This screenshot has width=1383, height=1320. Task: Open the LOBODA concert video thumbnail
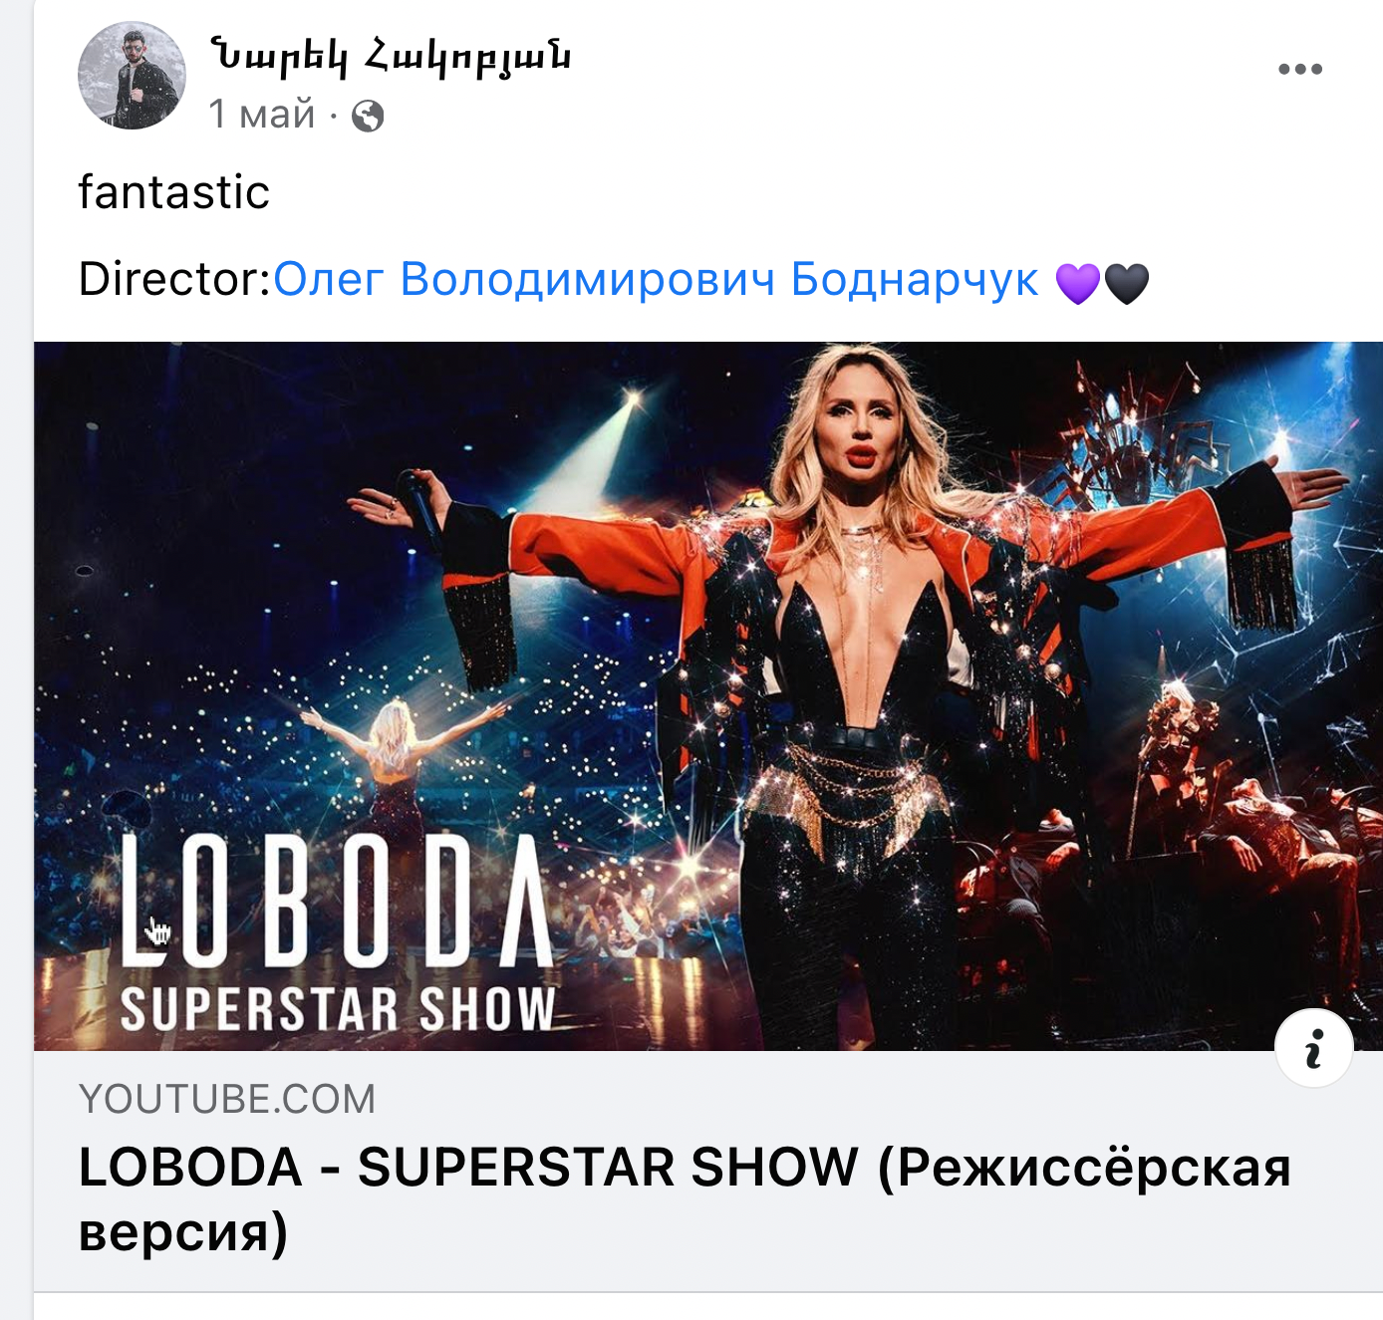(708, 696)
